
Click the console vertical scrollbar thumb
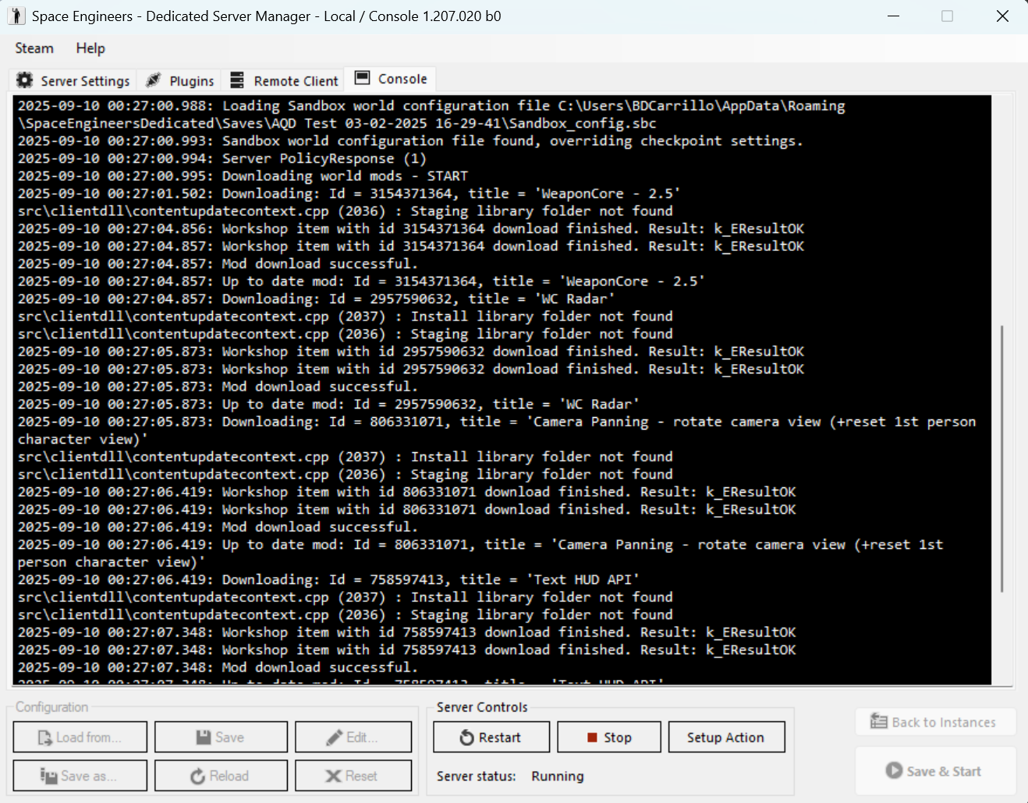[x=1001, y=460]
